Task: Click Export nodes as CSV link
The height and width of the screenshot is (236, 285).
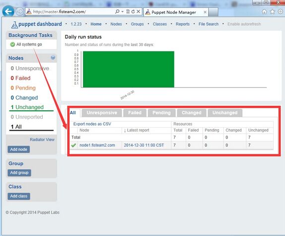Action: (92, 124)
